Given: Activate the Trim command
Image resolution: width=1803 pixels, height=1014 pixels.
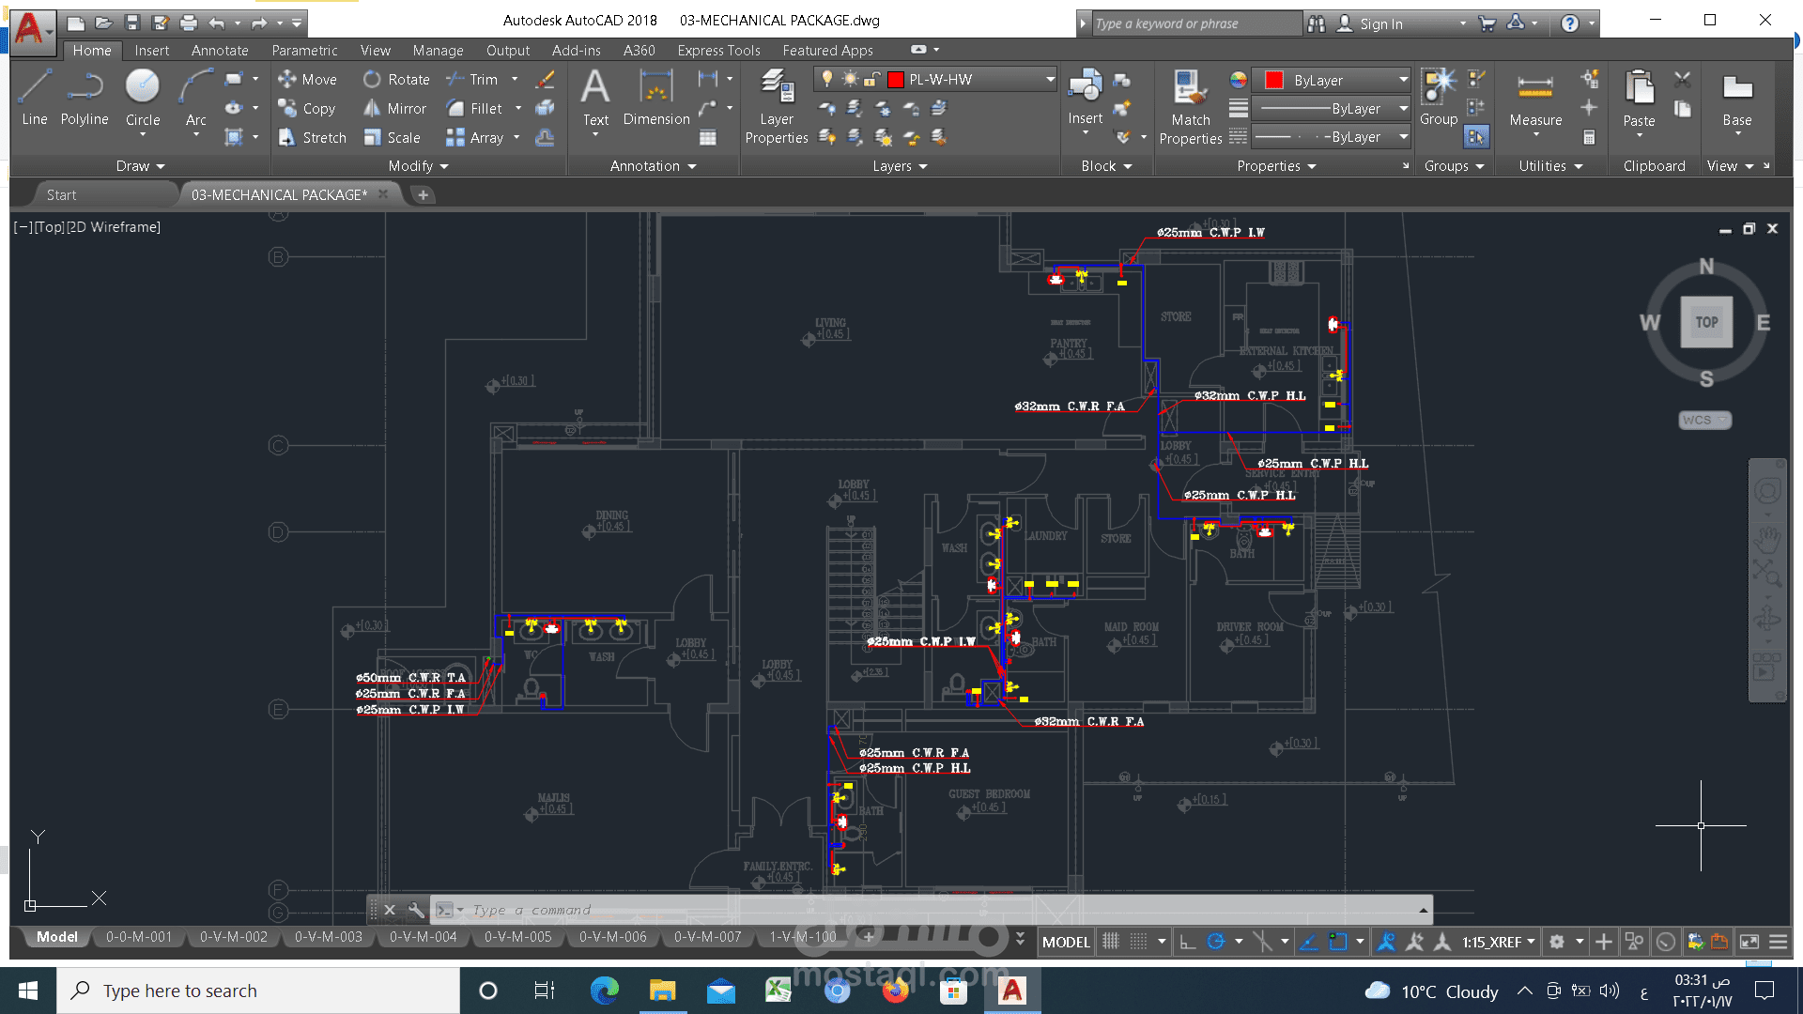Looking at the screenshot, I should tap(472, 80).
